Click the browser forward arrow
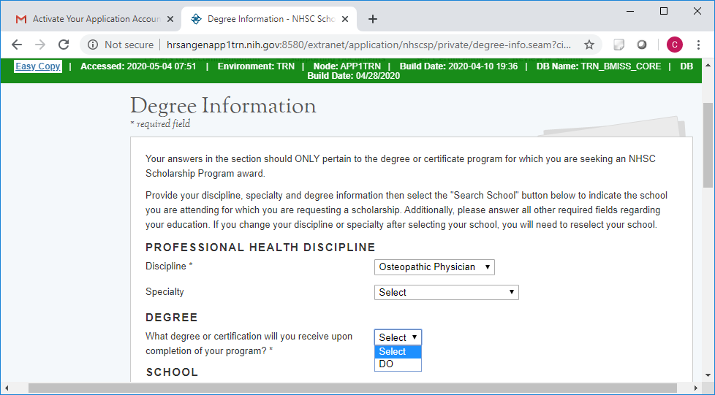 tap(40, 45)
